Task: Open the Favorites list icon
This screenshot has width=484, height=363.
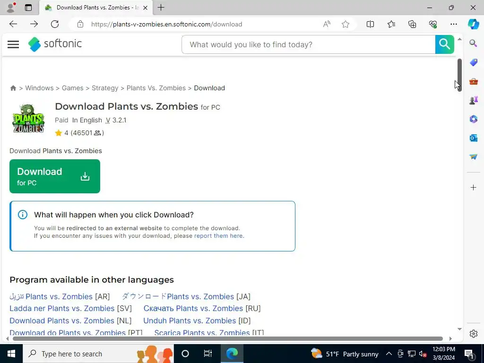Action: pos(391,24)
